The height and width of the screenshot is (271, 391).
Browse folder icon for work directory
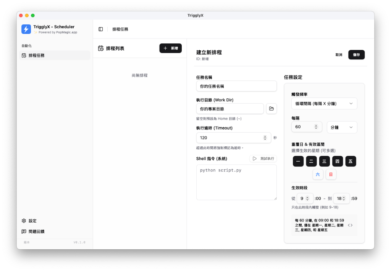click(x=271, y=109)
